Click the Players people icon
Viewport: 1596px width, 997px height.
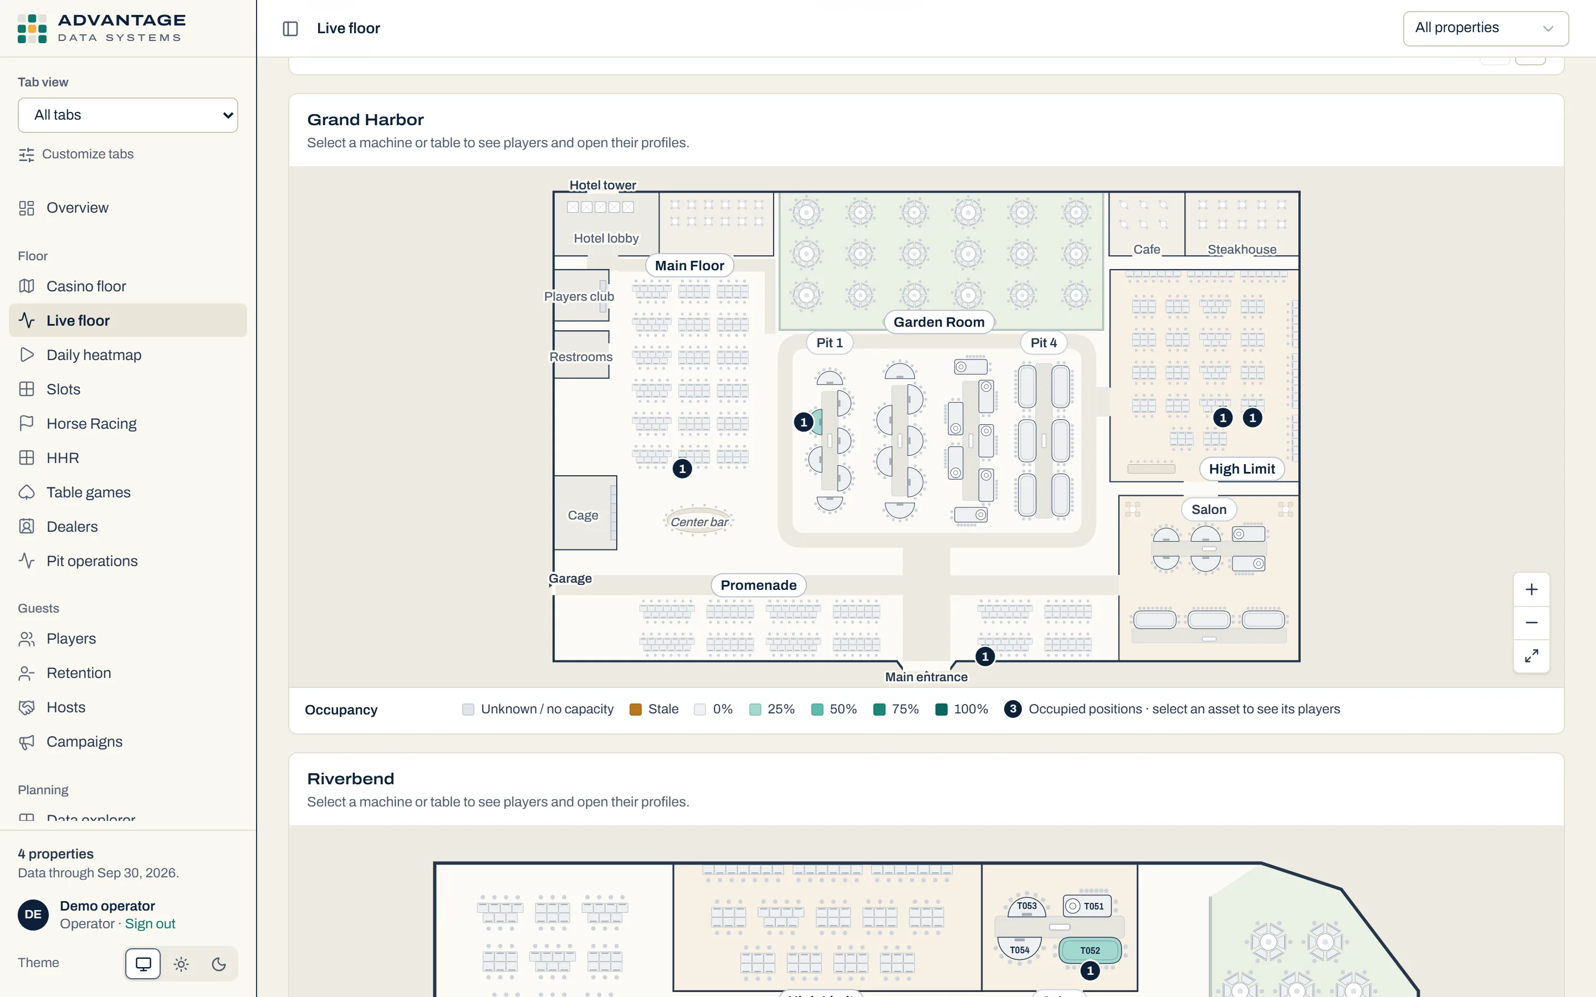coord(27,638)
